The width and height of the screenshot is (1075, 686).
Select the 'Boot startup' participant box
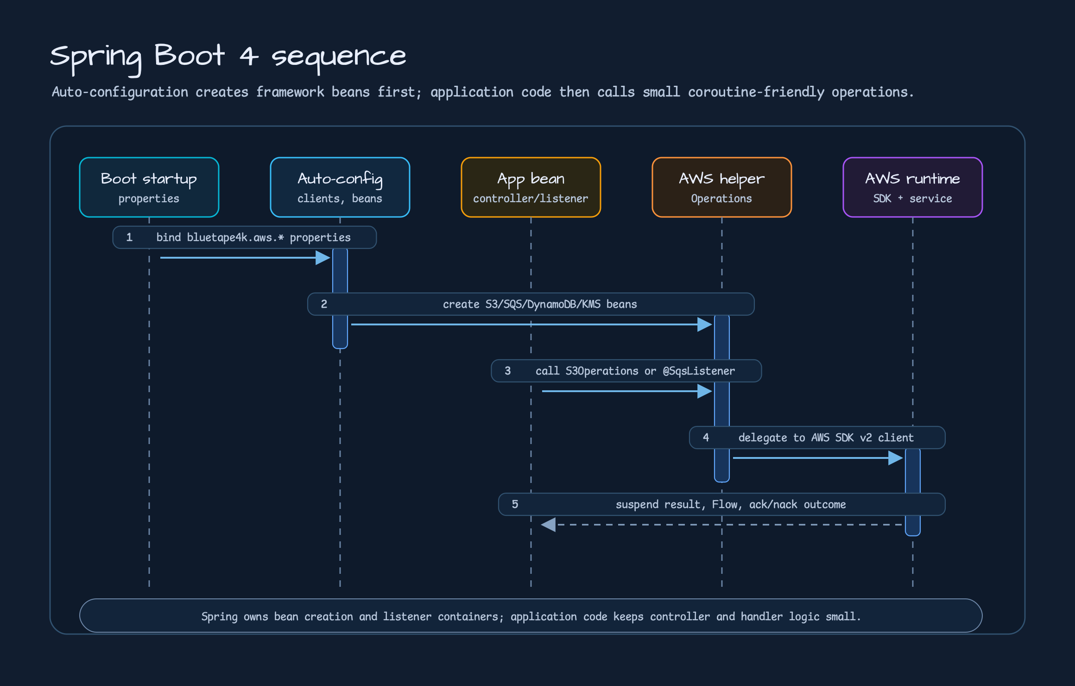pos(149,187)
